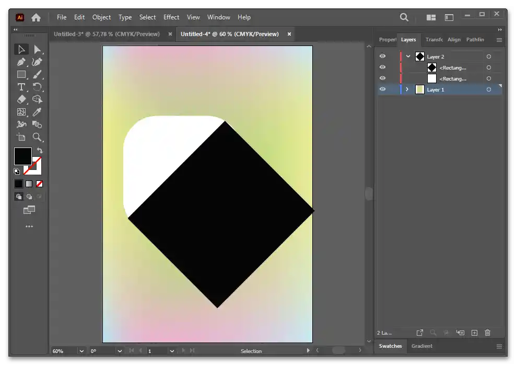This screenshot has width=516, height=365.
Task: Pick the Type tool
Action: tap(21, 87)
